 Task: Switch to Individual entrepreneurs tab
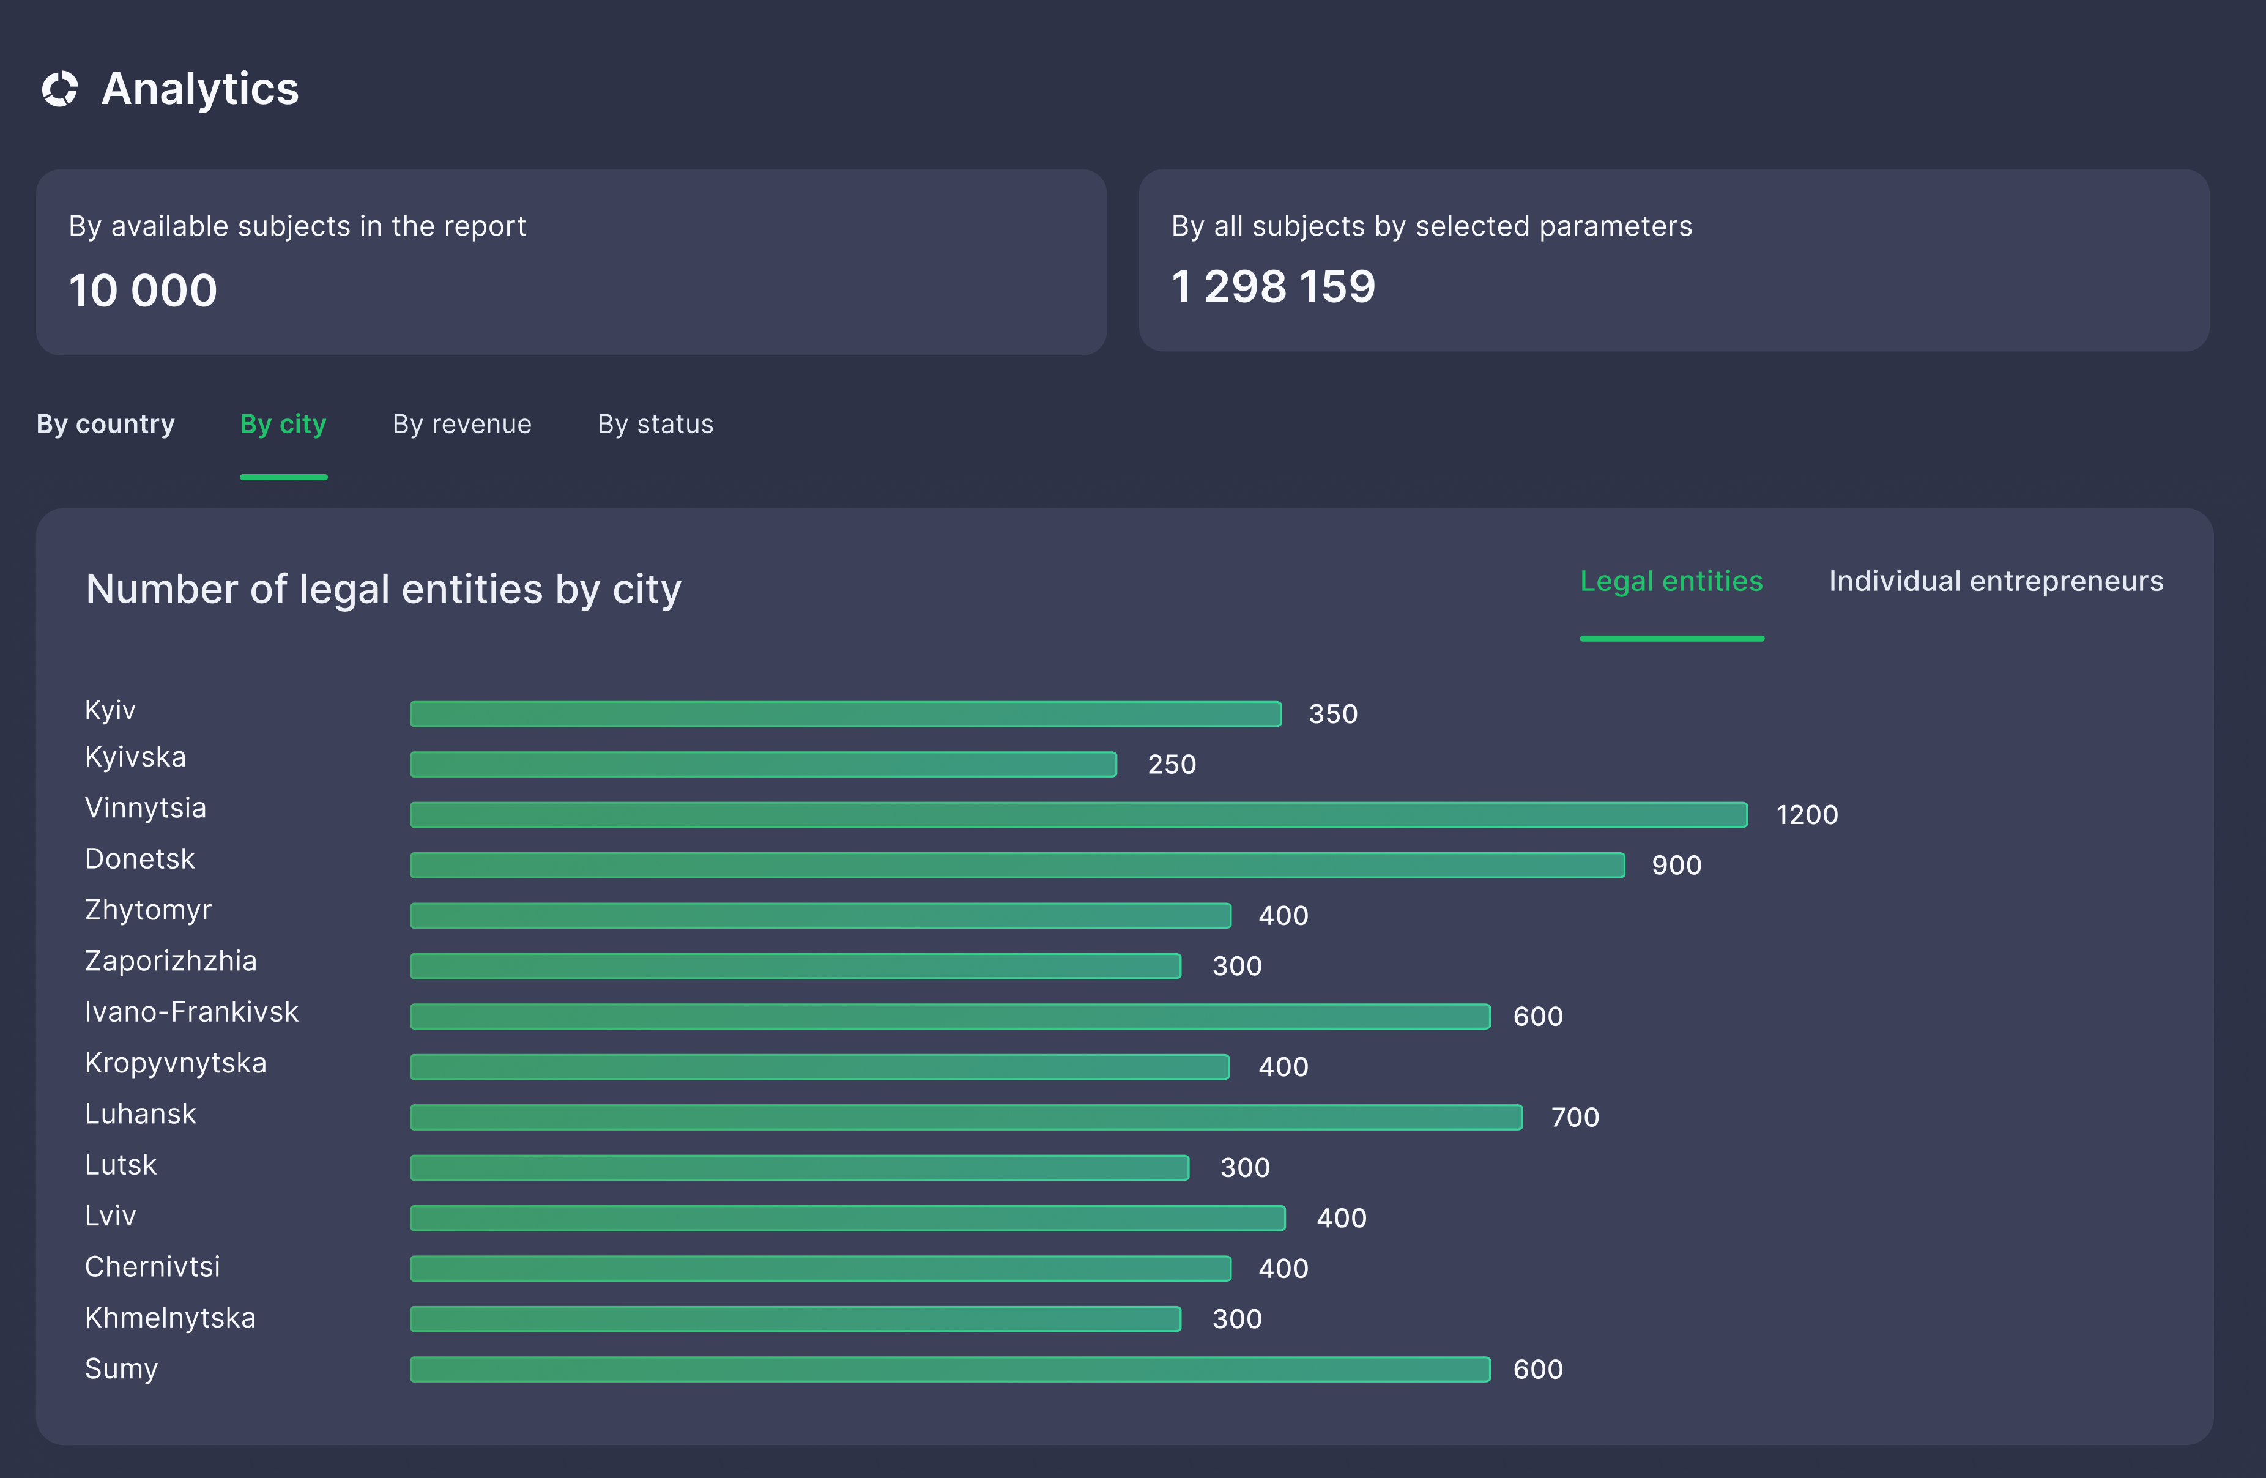click(x=1996, y=581)
